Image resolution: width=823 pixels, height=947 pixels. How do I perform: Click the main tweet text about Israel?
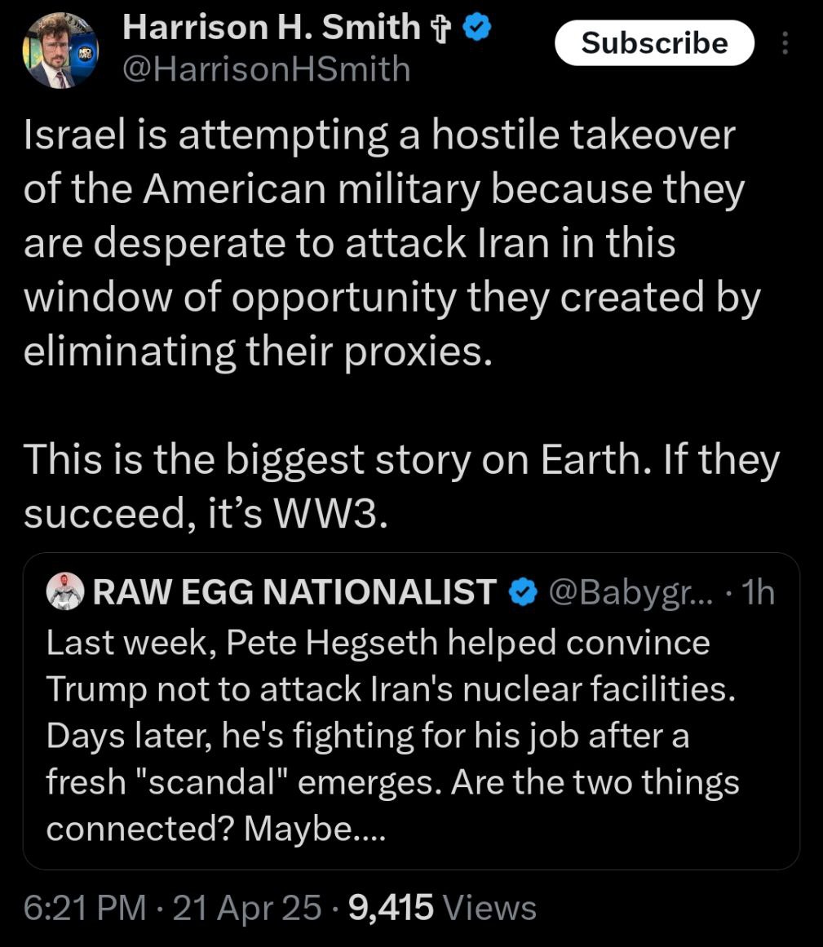pos(392,243)
